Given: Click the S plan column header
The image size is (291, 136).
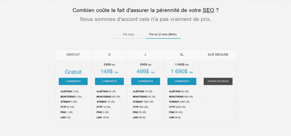Looking at the screenshot, I should pyautogui.click(x=109, y=54).
